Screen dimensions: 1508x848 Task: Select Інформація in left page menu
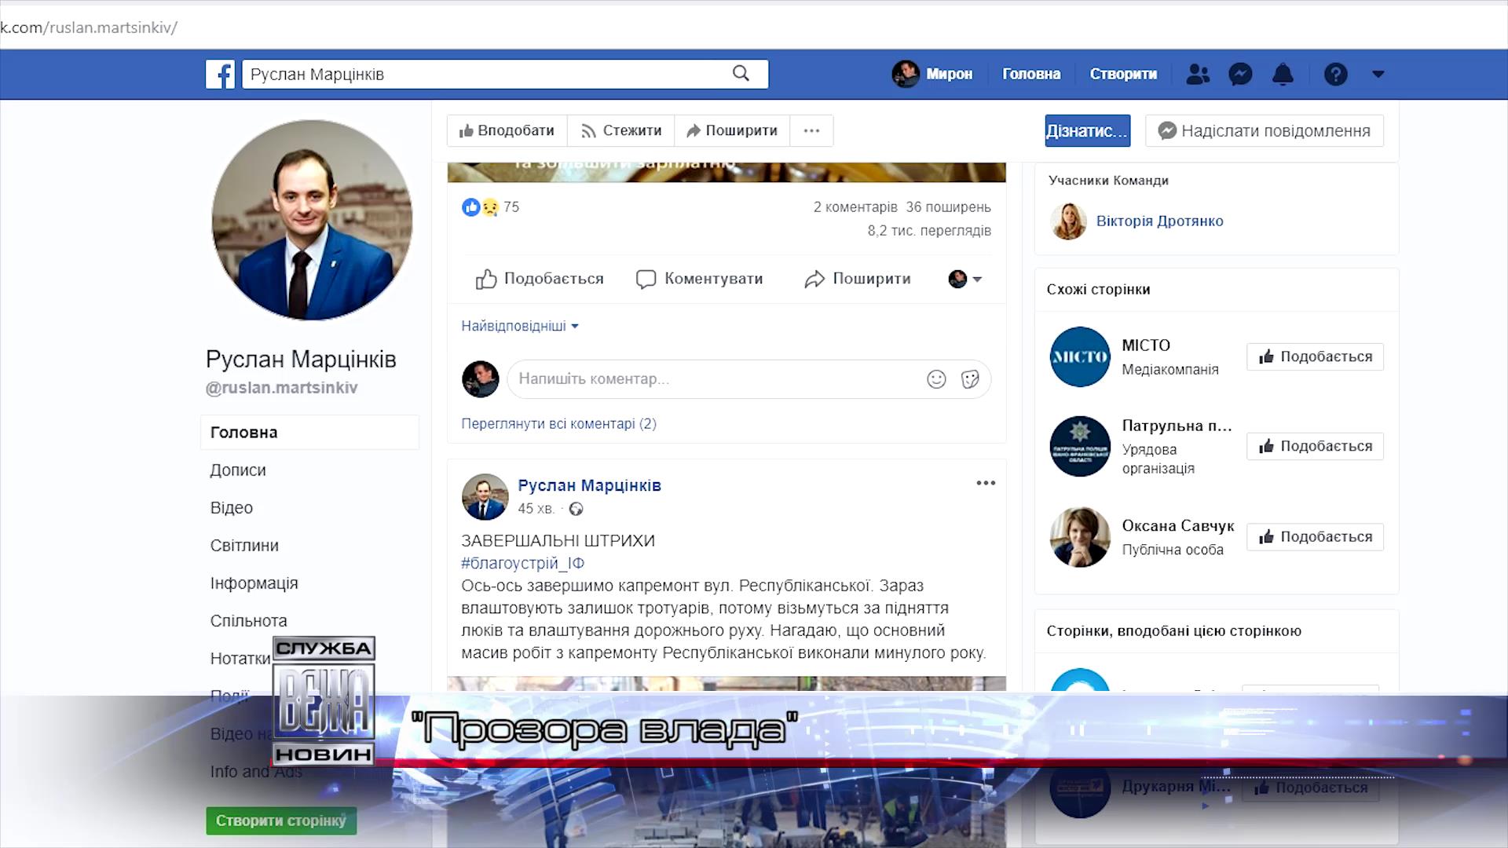[254, 583]
